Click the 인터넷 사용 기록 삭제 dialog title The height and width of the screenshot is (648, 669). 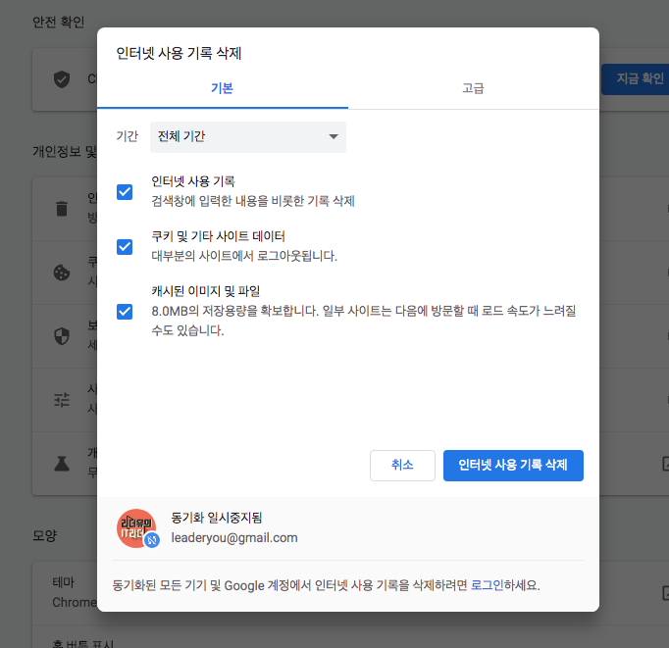click(179, 53)
